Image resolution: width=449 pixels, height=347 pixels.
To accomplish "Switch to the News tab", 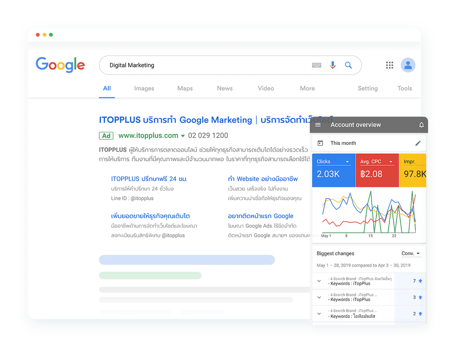I will [x=224, y=88].
